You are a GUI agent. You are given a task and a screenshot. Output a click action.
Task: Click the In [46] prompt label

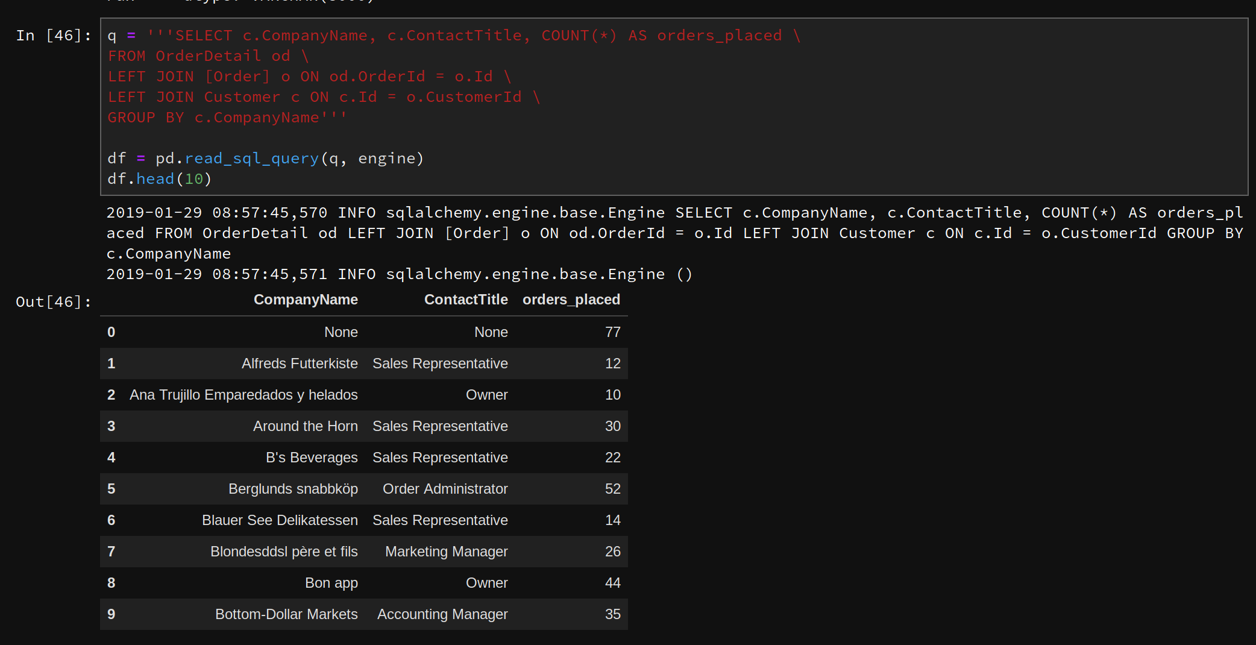click(x=54, y=36)
